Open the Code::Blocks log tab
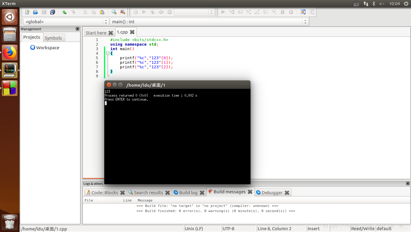Viewport: 411px width, 232px height. pos(105,192)
